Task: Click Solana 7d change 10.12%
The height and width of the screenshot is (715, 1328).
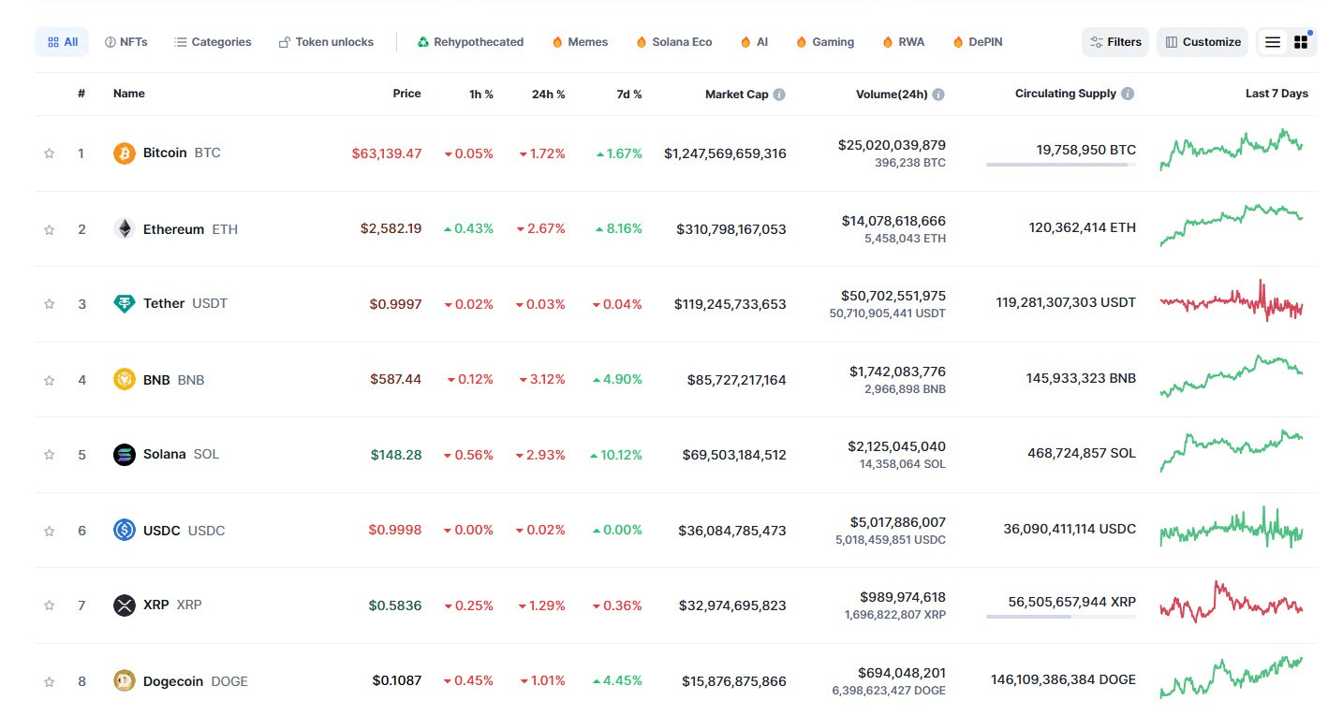Action: [615, 455]
